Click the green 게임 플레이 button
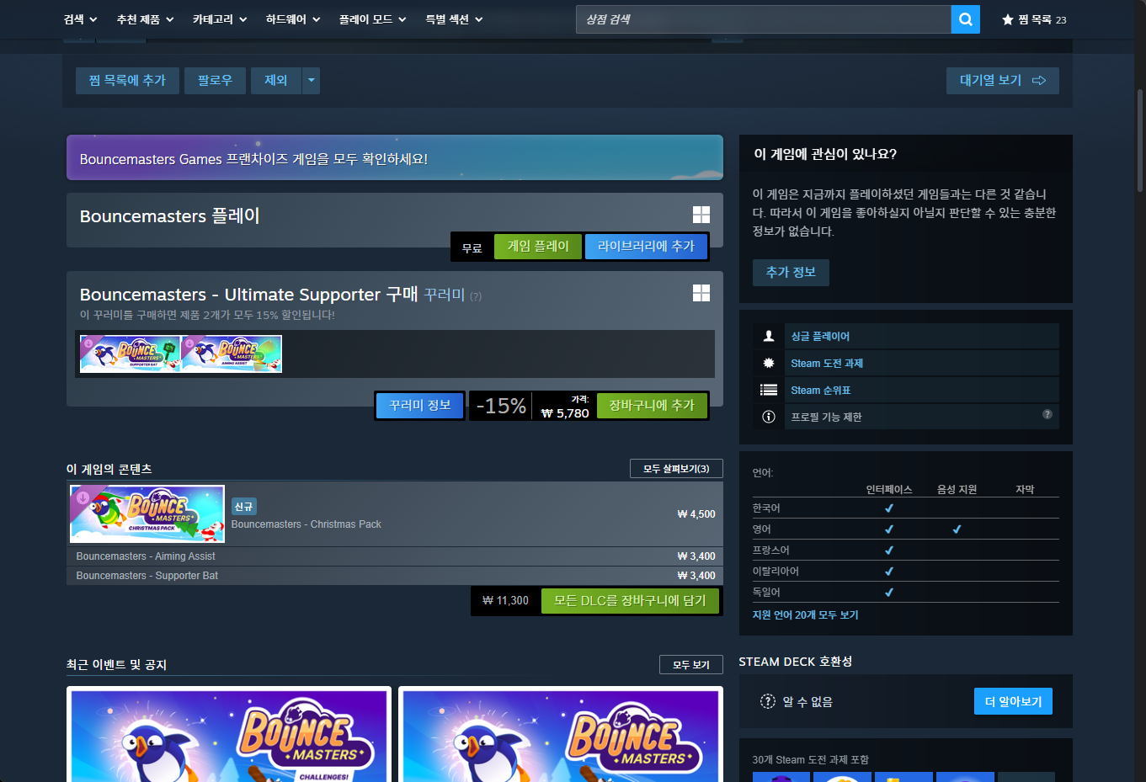This screenshot has height=782, width=1146. point(538,246)
